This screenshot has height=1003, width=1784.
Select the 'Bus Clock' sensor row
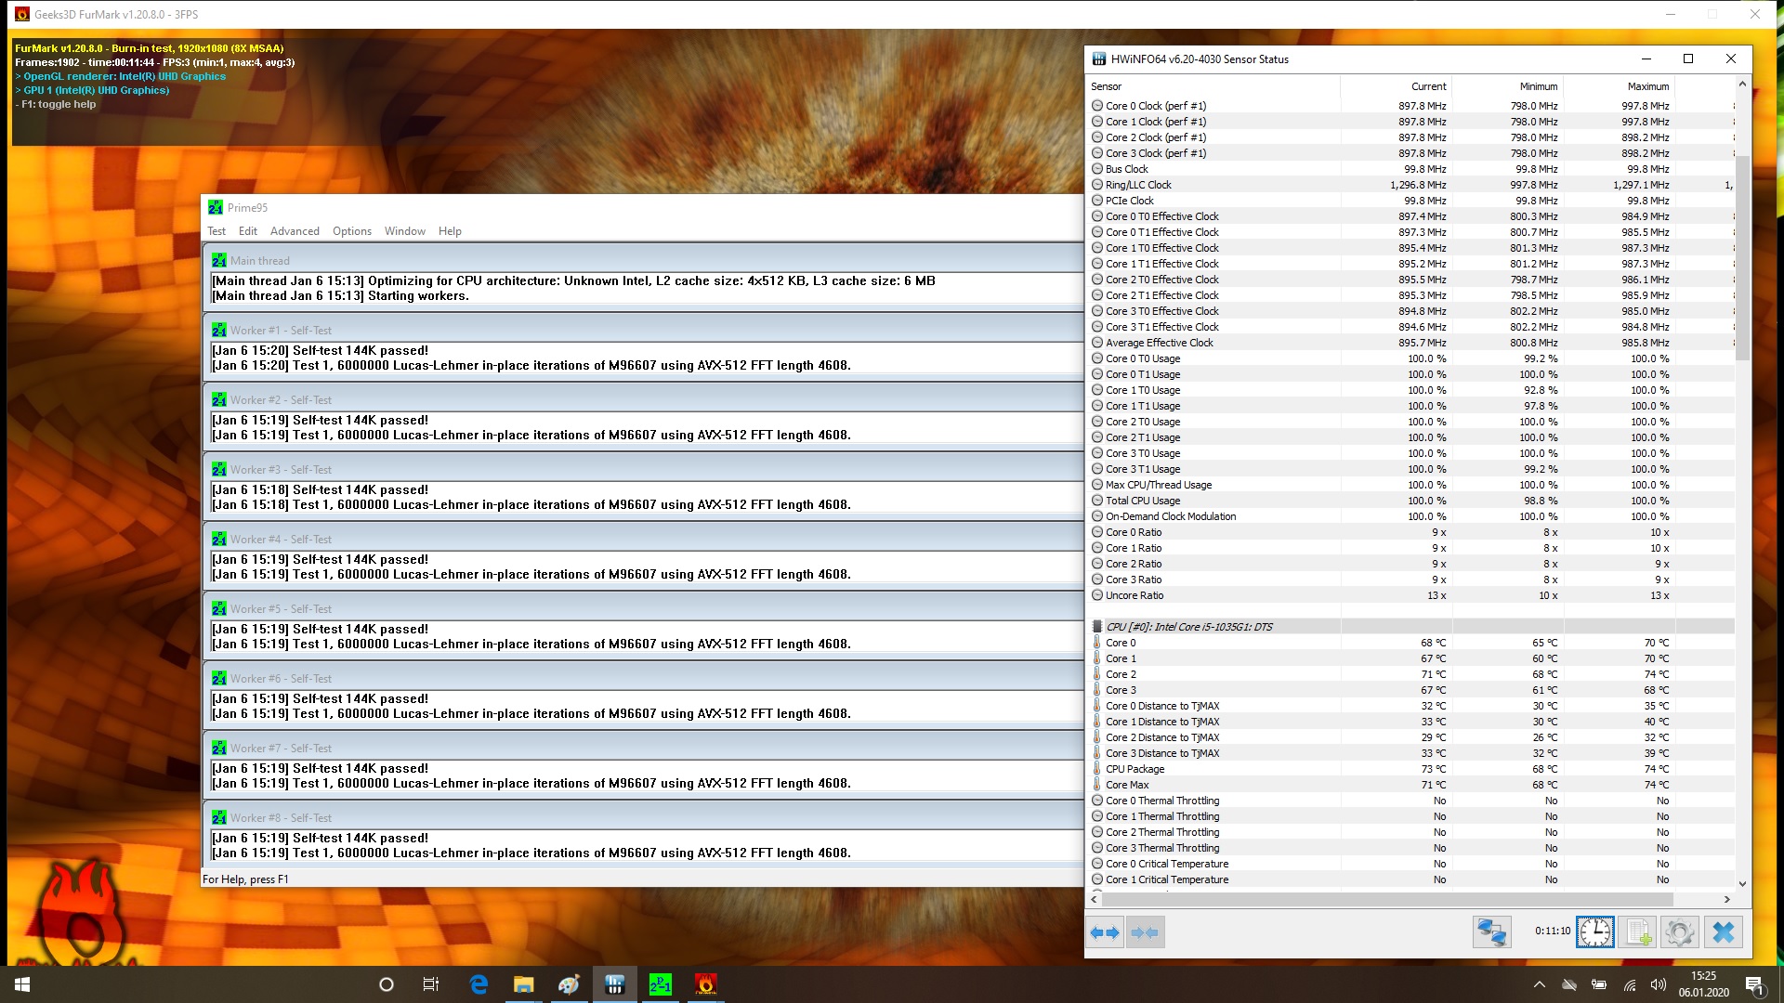click(1410, 169)
